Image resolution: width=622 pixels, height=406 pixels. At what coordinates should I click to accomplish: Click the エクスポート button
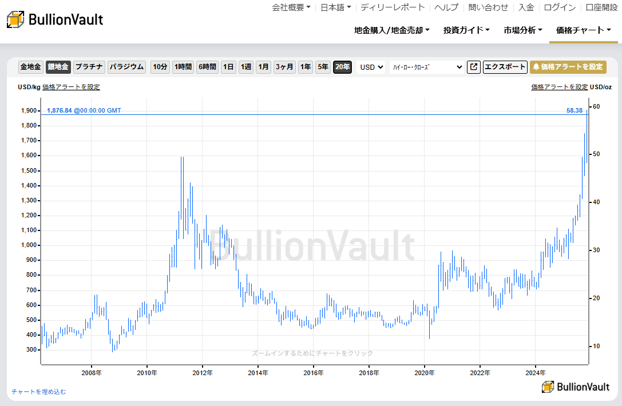505,67
